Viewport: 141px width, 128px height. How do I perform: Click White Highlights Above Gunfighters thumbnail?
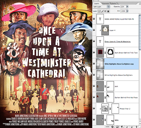click(x=100, y=75)
